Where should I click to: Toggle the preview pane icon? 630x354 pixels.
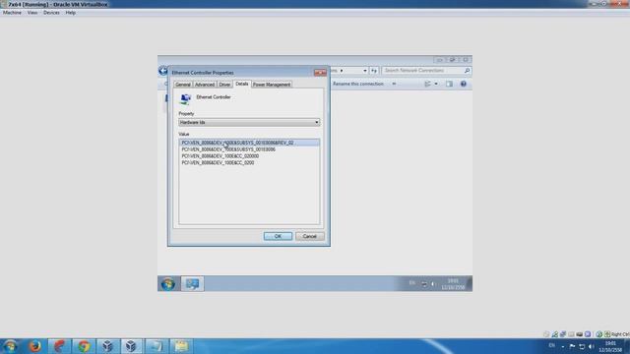click(449, 84)
